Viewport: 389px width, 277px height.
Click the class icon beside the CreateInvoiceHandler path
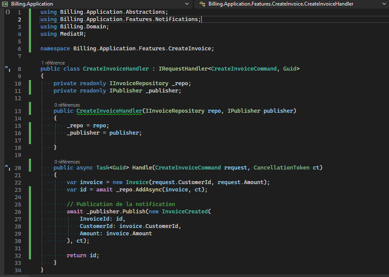click(202, 4)
